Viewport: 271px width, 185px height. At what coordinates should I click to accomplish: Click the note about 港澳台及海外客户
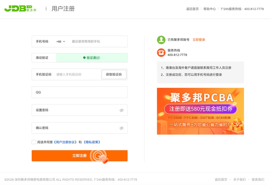pos(196,68)
